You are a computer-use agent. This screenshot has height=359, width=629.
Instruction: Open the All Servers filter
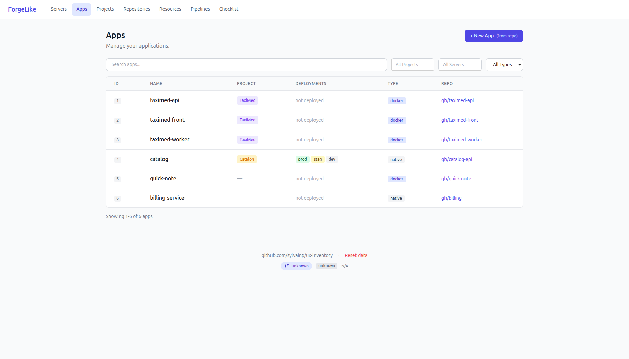coord(460,65)
